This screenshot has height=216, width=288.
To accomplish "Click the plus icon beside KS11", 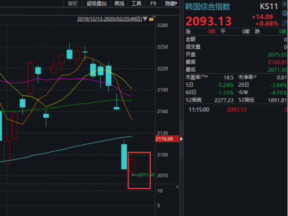I will click(x=285, y=4).
